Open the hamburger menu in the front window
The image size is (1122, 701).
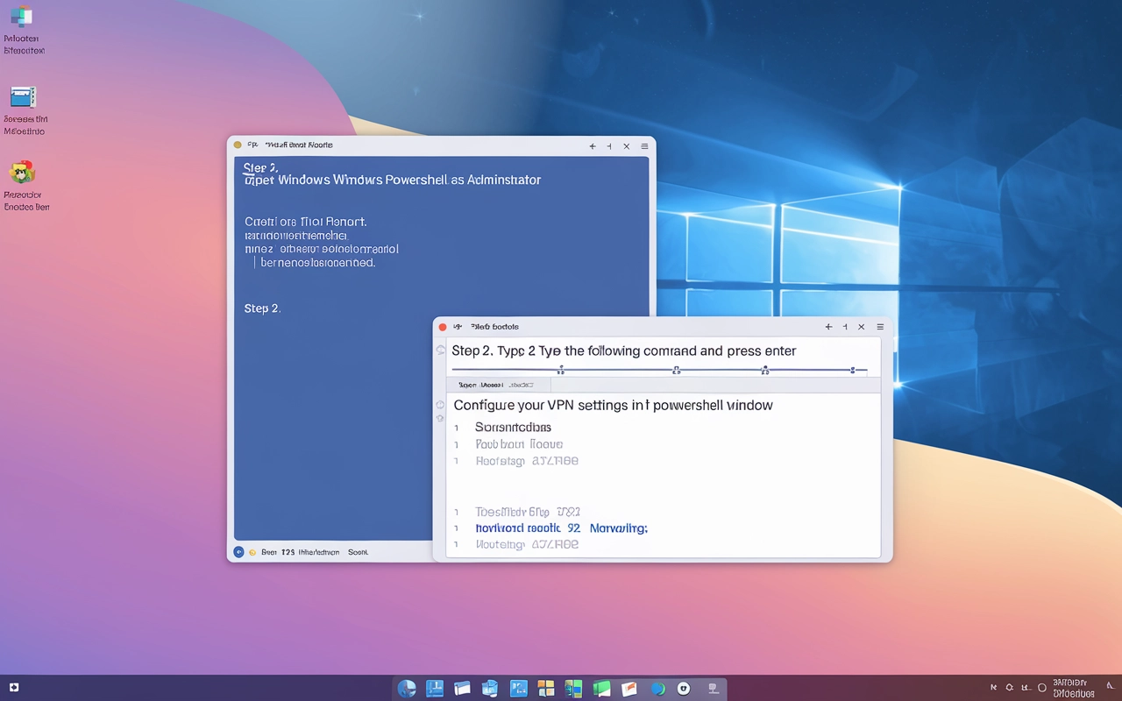[x=880, y=327]
